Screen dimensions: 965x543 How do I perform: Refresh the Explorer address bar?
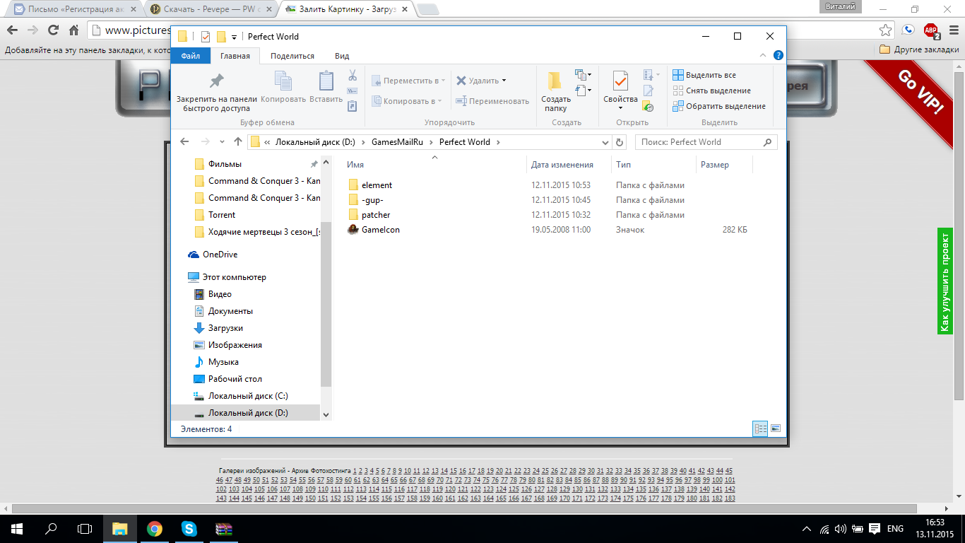pyautogui.click(x=620, y=142)
